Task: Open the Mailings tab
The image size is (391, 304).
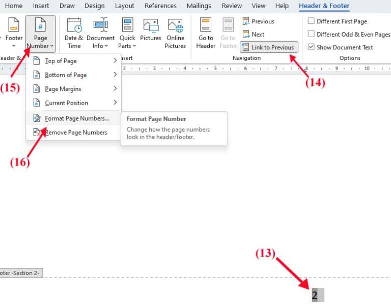Action: pos(199,6)
